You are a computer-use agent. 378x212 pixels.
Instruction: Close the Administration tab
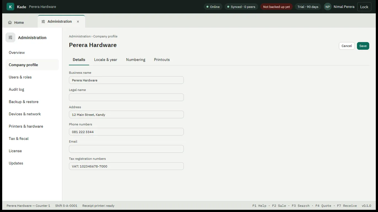tap(78, 22)
